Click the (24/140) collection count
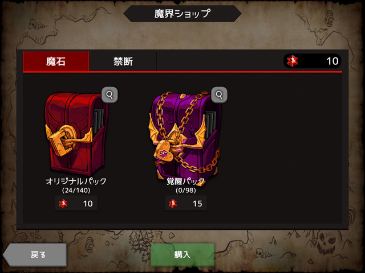365x273 pixels. tap(76, 191)
